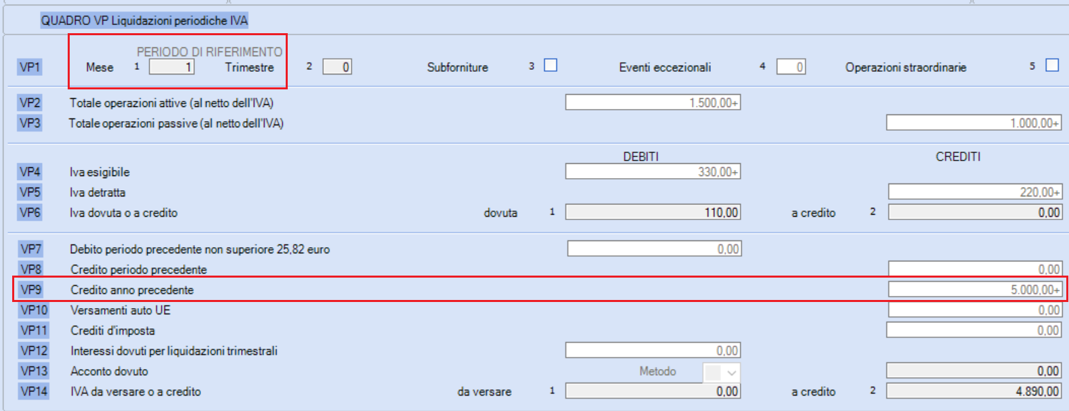Image resolution: width=1069 pixels, height=411 pixels.
Task: Select the VP9 Credito anno precedente field
Action: click(975, 289)
